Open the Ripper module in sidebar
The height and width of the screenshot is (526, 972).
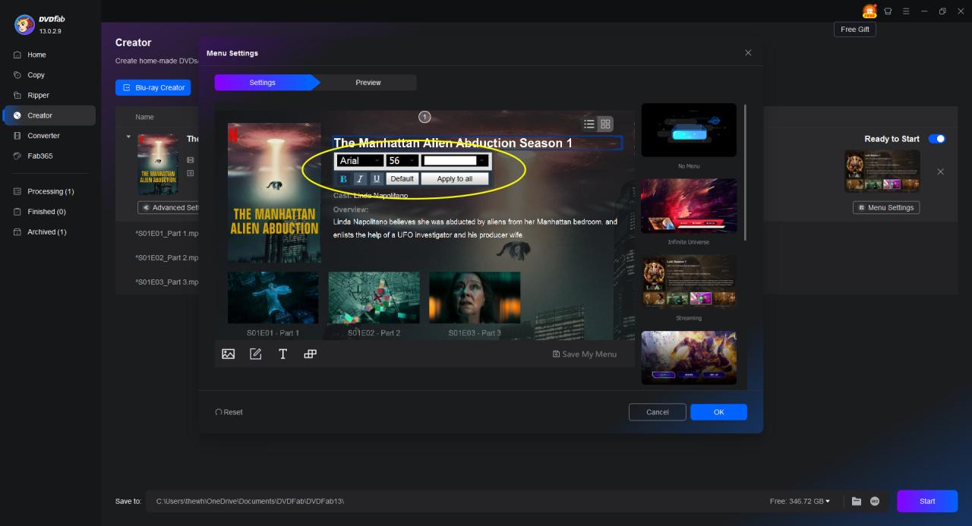point(38,96)
